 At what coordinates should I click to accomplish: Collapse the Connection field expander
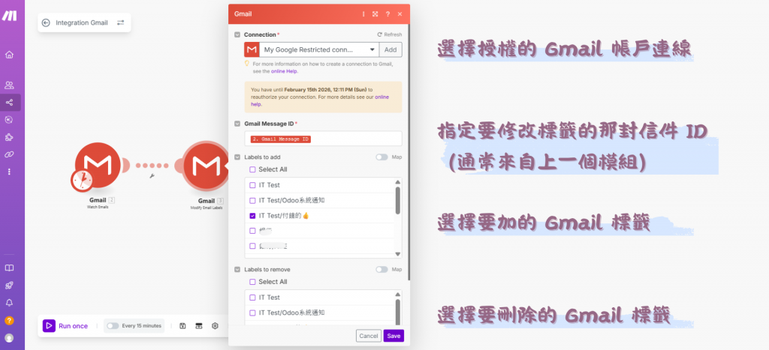tap(237, 34)
